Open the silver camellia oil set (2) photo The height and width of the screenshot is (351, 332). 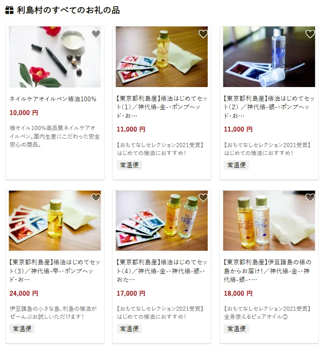pos(269,57)
